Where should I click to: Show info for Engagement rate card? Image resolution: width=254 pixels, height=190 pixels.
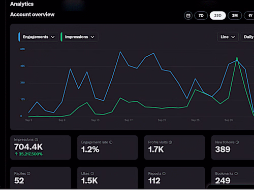[x=111, y=142]
